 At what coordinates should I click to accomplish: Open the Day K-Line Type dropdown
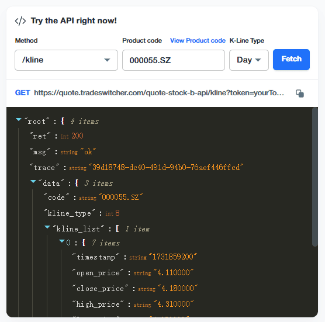pyautogui.click(x=249, y=60)
